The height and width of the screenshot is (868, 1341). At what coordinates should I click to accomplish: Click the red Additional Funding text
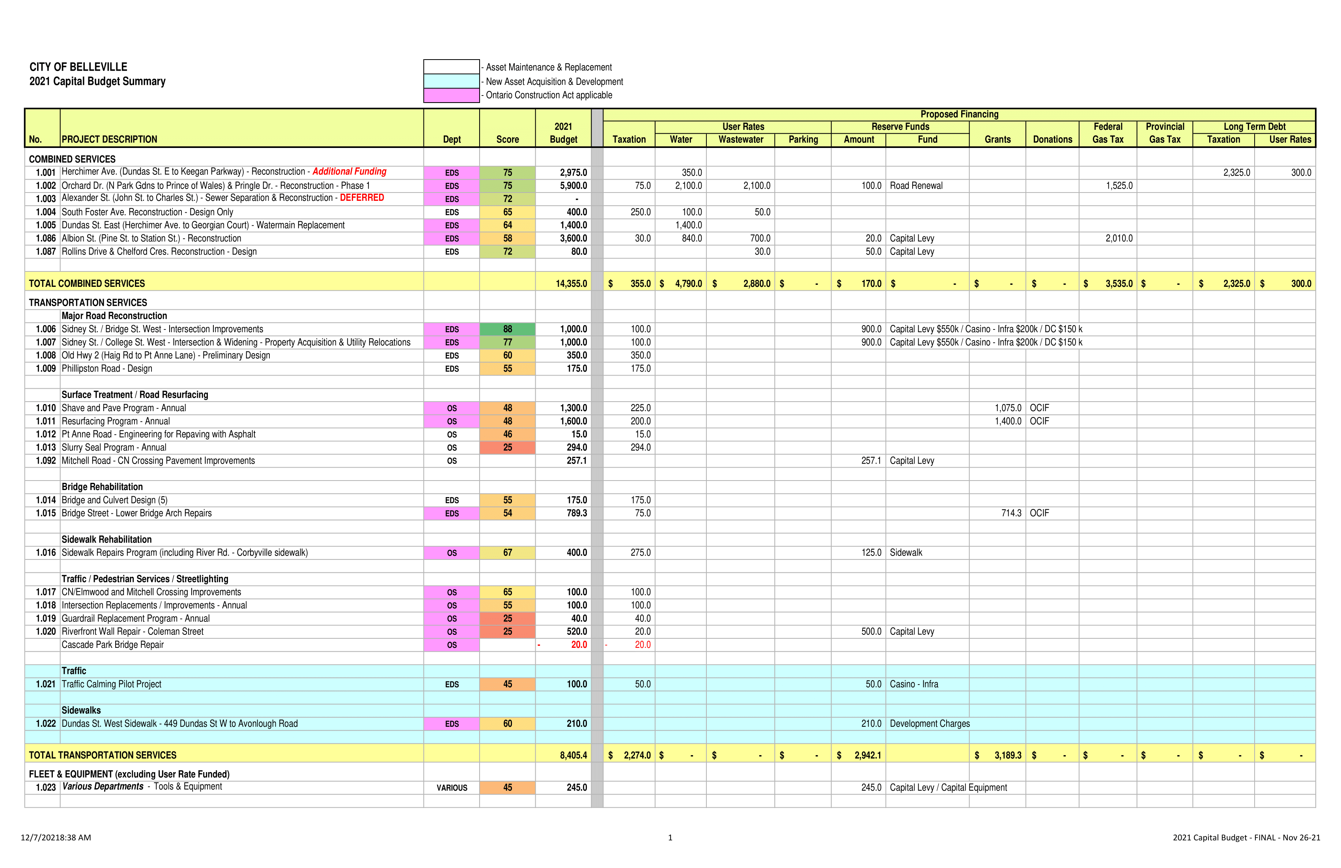click(x=349, y=171)
